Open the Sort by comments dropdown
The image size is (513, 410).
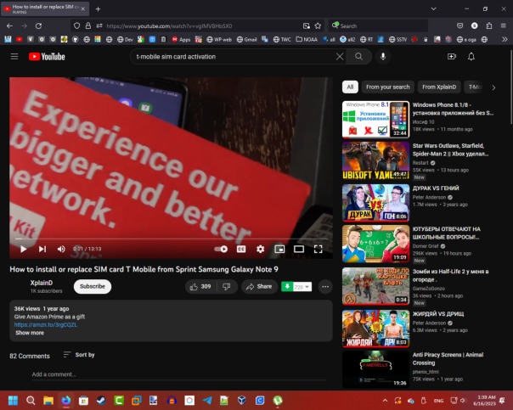coord(79,355)
